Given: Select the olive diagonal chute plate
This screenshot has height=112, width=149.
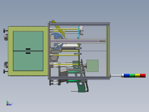Looking at the screenshot, I should (x=58, y=28).
